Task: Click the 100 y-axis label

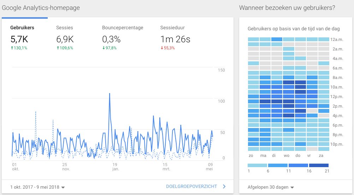Action: [221, 101]
